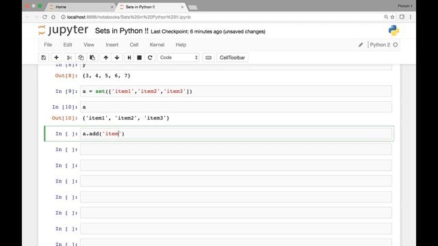Click the Jupyter logo
The height and width of the screenshot is (246, 438).
(64, 30)
